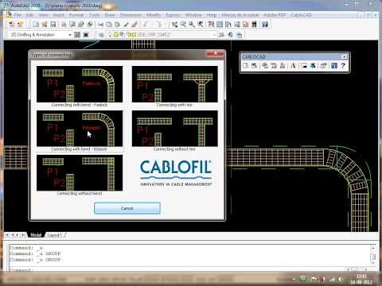Click the question mark icon in CabloCAD toolbar
Image resolution: width=382 pixels, height=286 pixels.
(343, 65)
